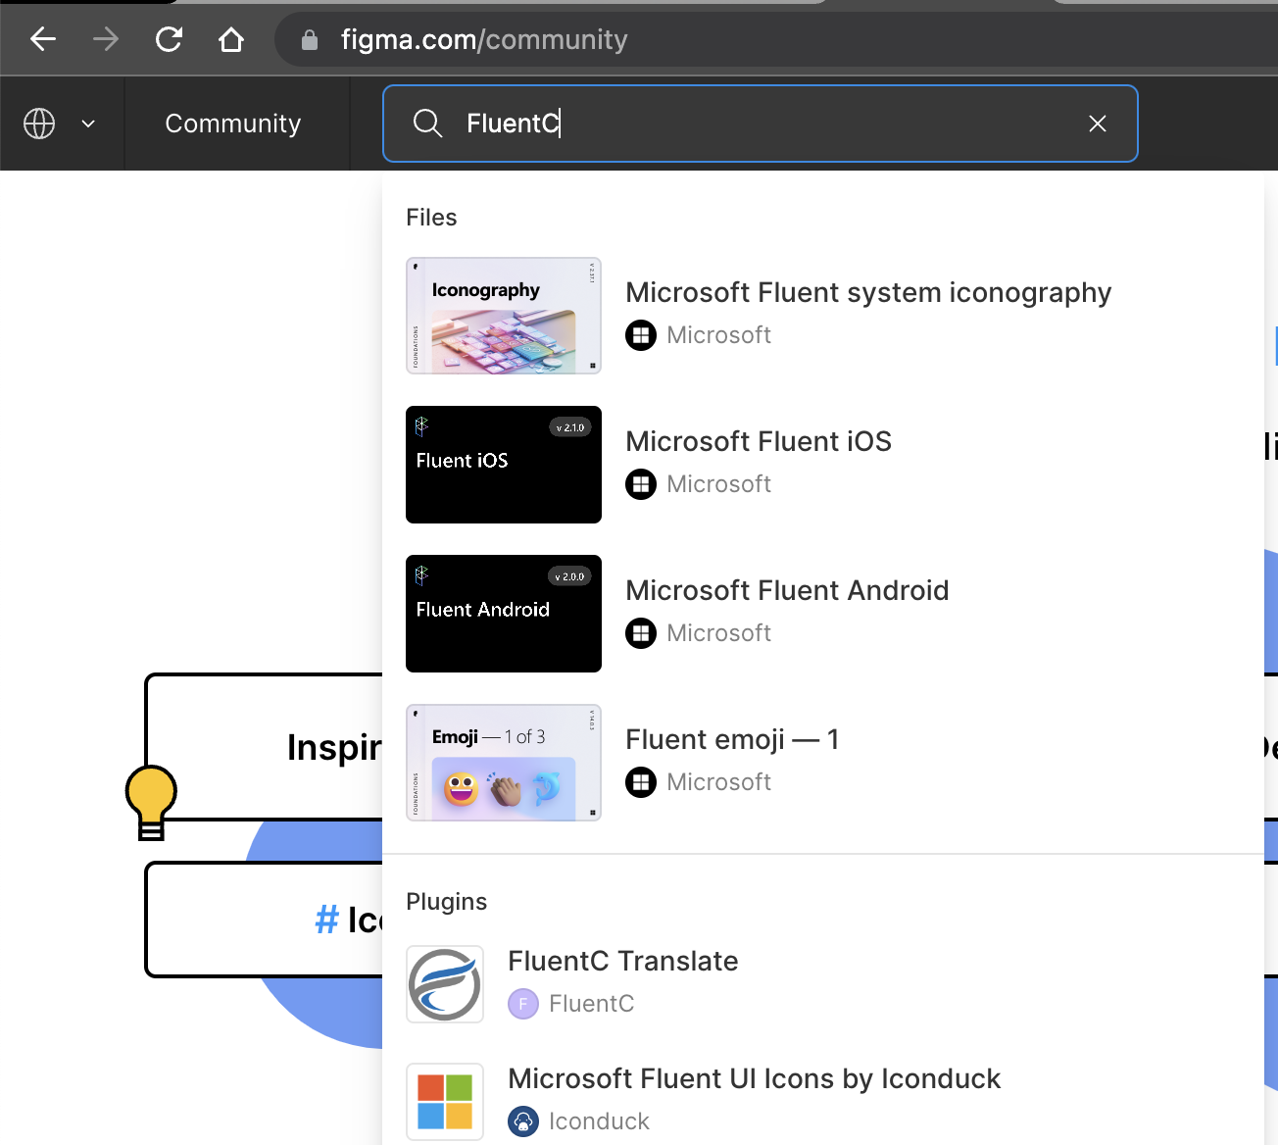
Task: Click Microsoft author name under system iconography
Action: point(718,335)
